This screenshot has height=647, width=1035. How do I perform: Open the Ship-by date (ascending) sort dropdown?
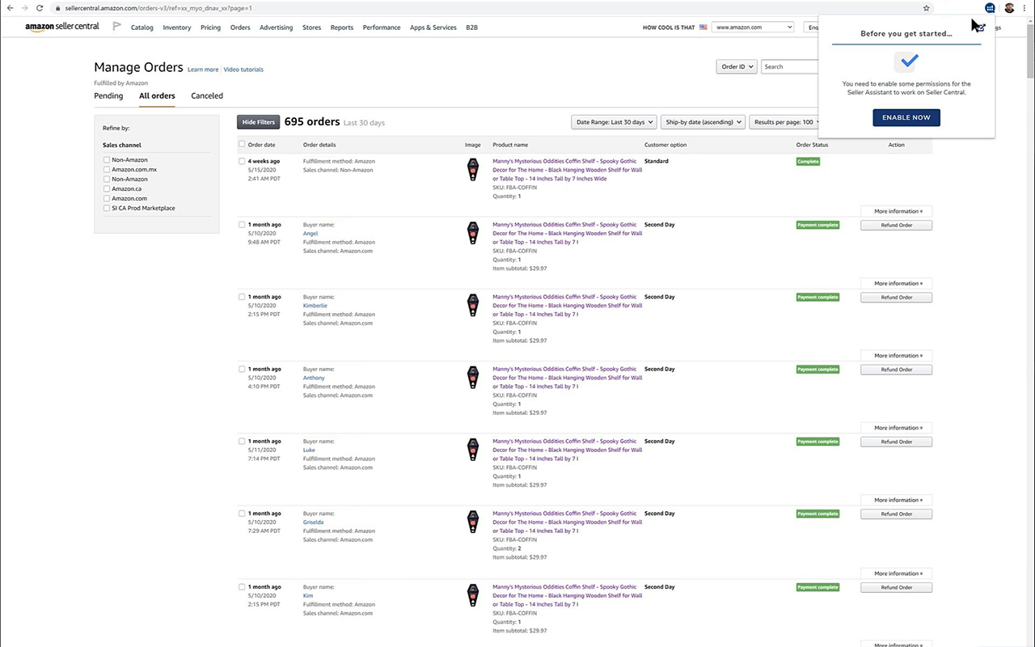point(702,121)
